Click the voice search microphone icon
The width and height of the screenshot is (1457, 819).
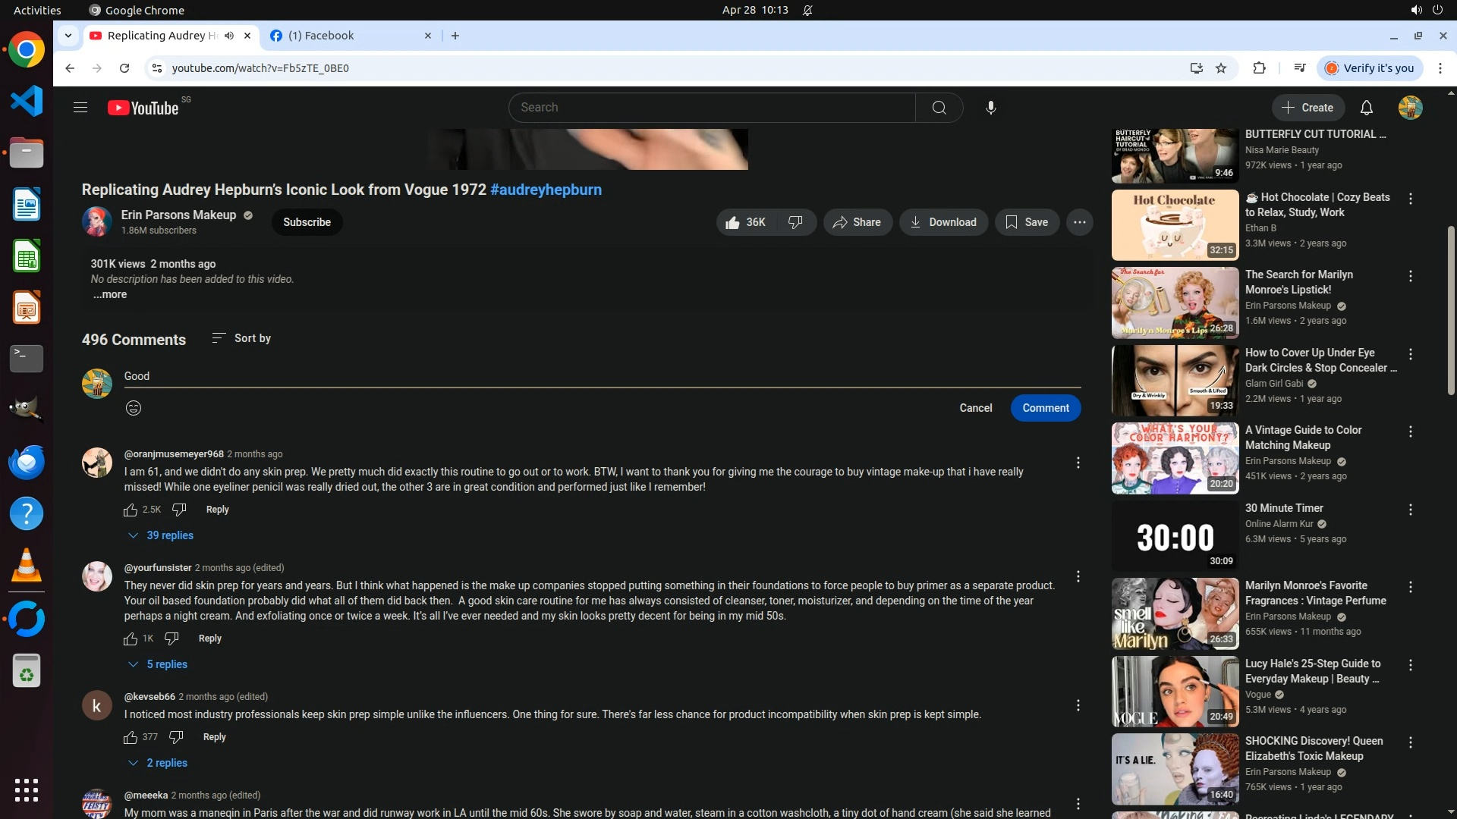[990, 108]
